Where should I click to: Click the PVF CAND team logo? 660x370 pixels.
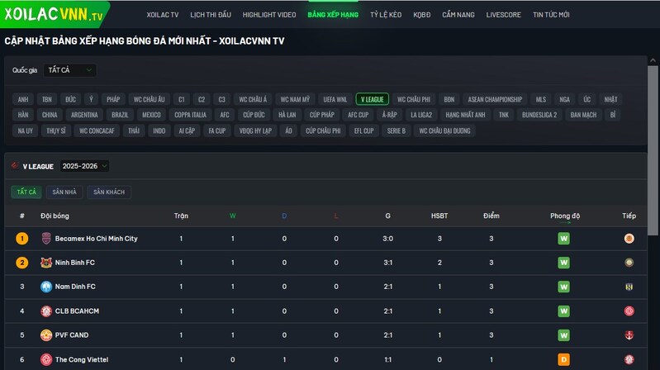point(46,335)
